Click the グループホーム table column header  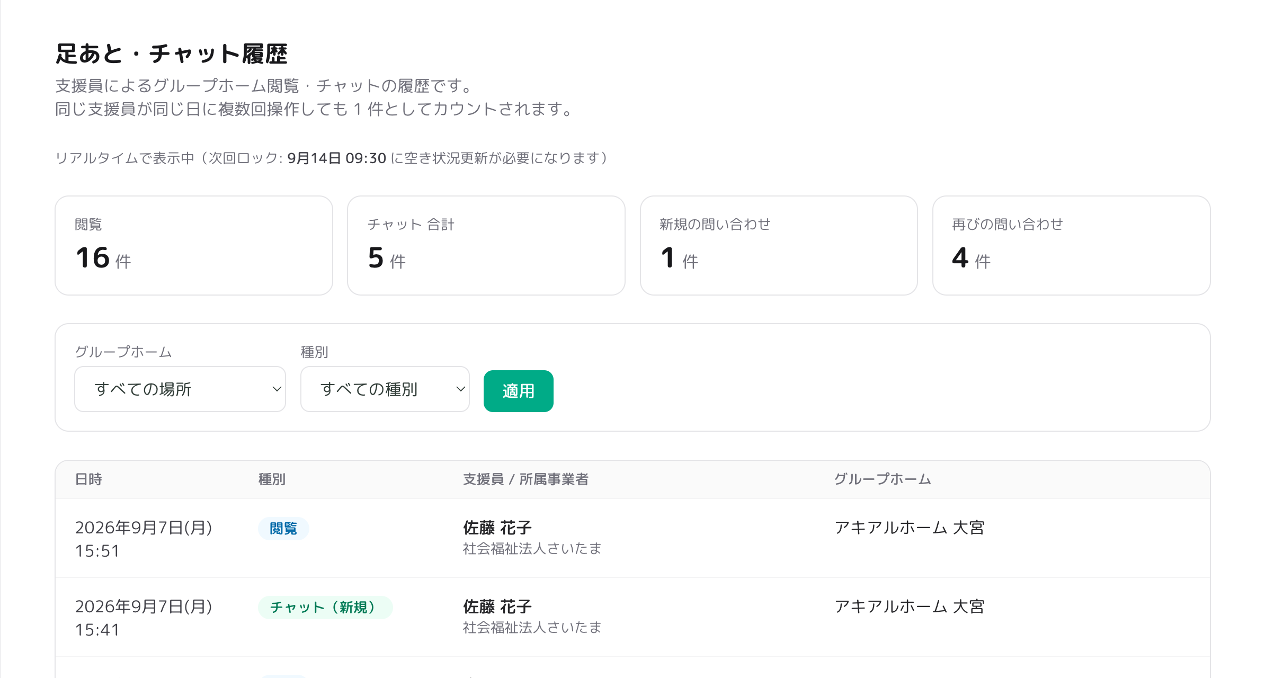(883, 479)
